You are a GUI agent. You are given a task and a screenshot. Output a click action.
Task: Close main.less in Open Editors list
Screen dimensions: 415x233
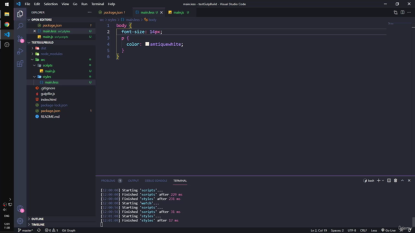click(x=34, y=31)
